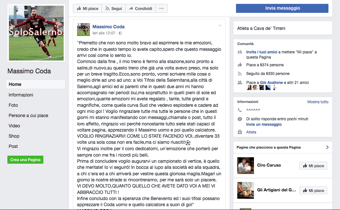Click the messenger response icon
The width and height of the screenshot is (340, 210).
240,119
